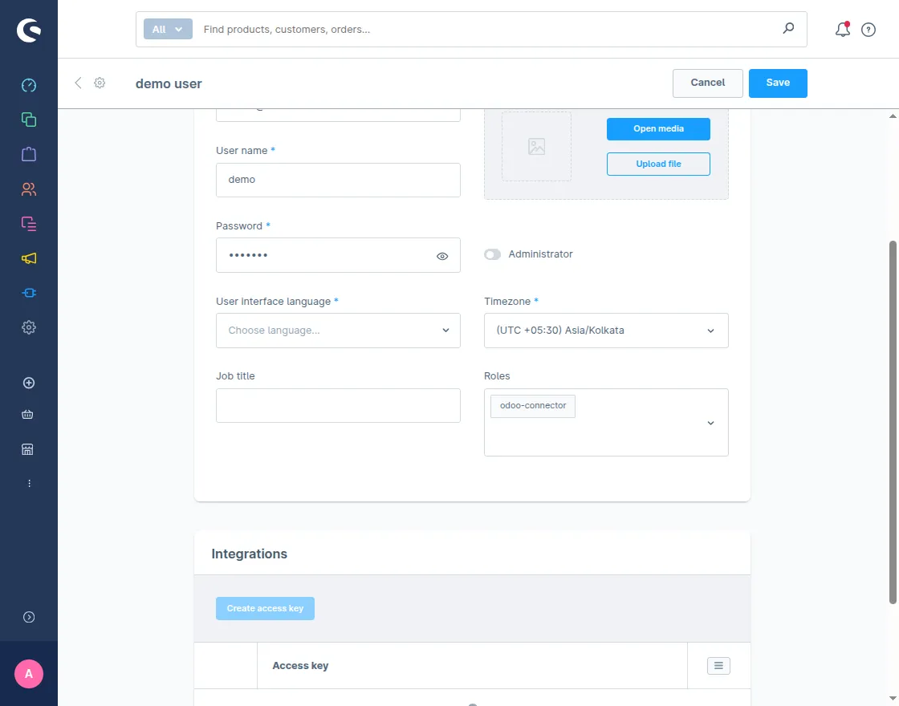The image size is (899, 706).
Task: Open the notifications bell
Action: tap(842, 29)
